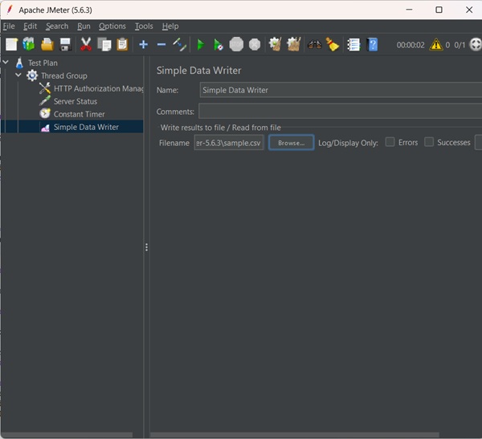This screenshot has height=439, width=482.
Task: Enable the Successes checkbox
Action: [429, 142]
